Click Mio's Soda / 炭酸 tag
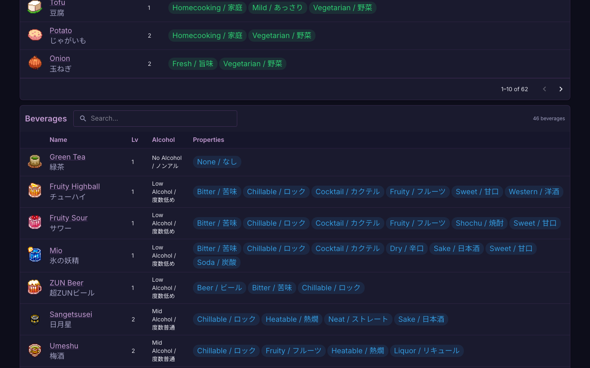Viewport: 590px width, 368px height. (x=217, y=263)
